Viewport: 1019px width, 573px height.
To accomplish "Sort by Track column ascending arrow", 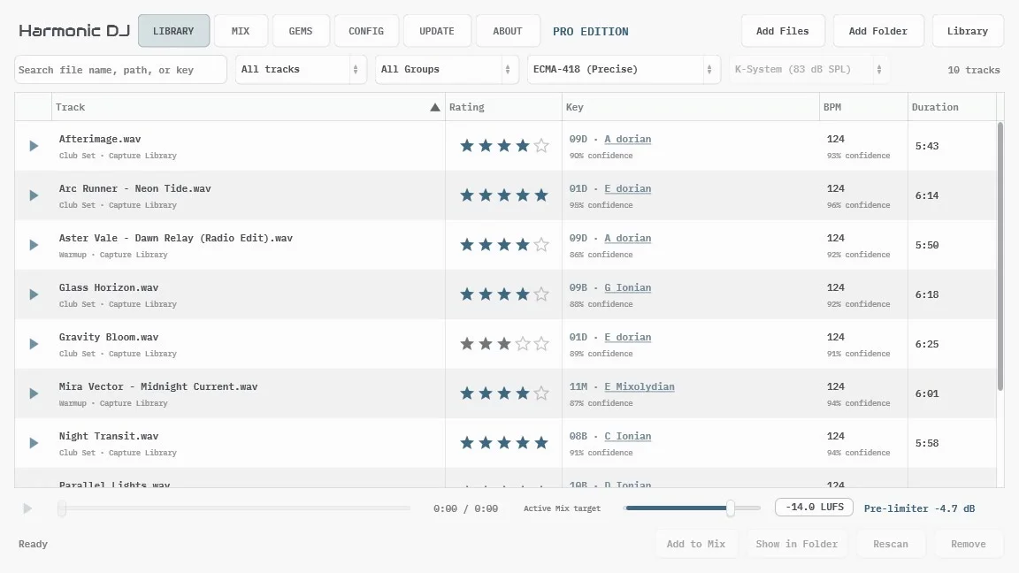I will [435, 107].
